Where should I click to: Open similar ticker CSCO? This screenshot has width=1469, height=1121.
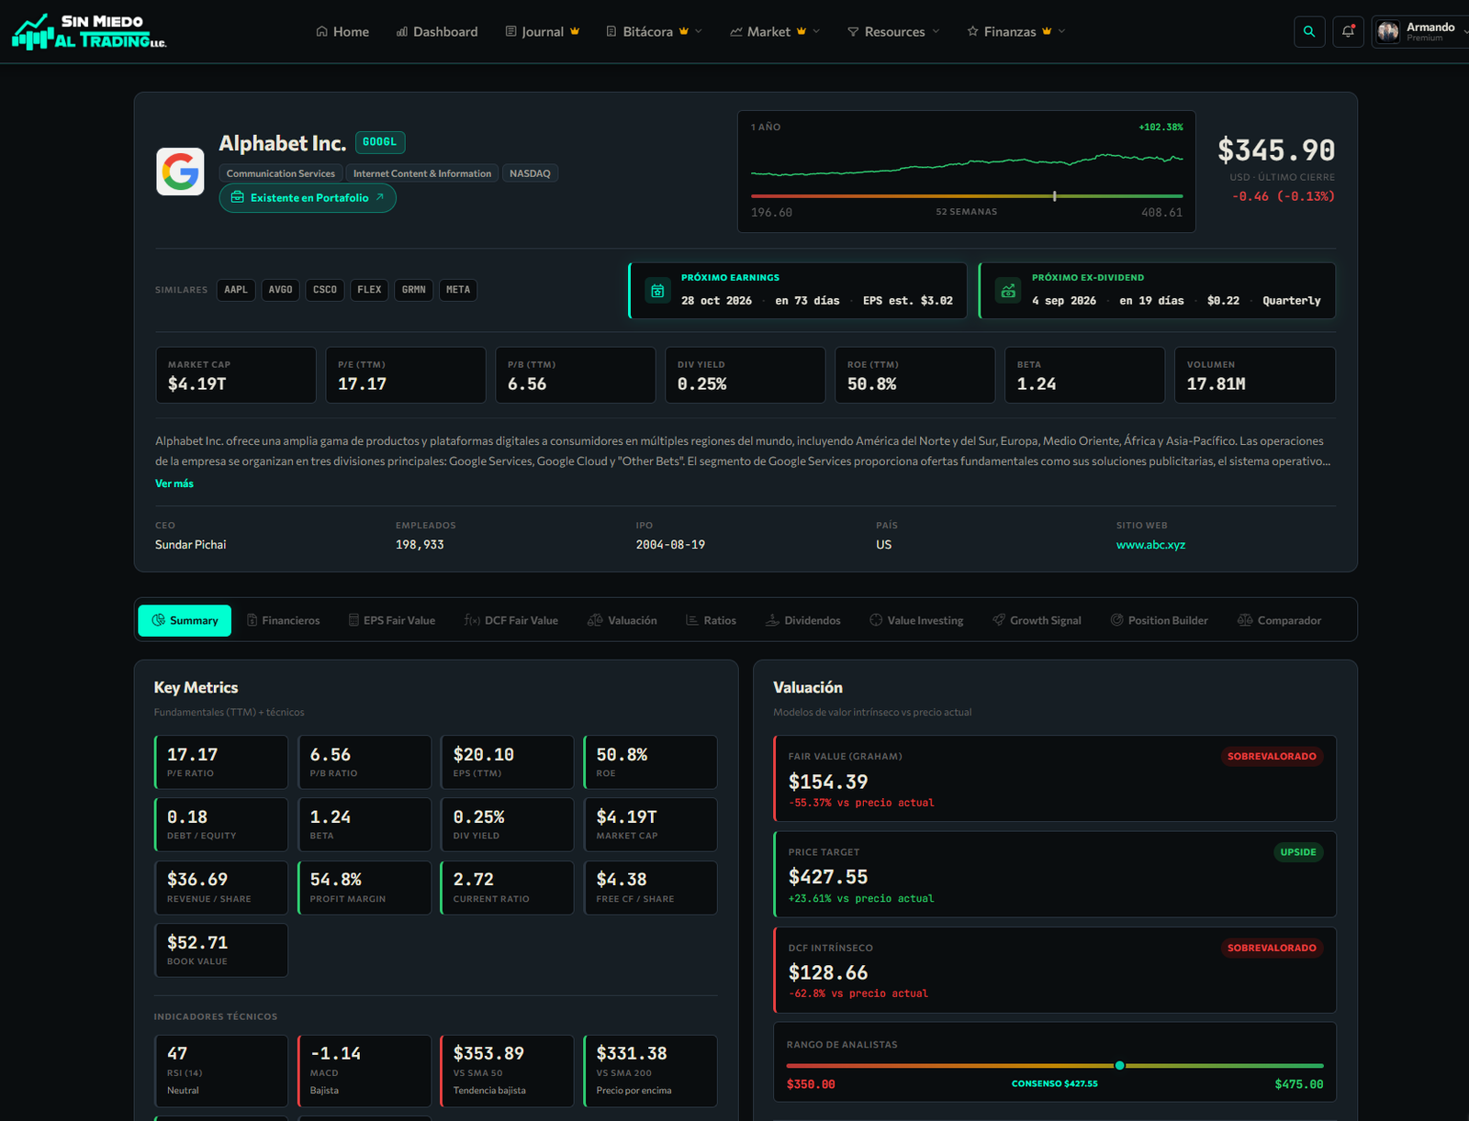click(x=325, y=290)
